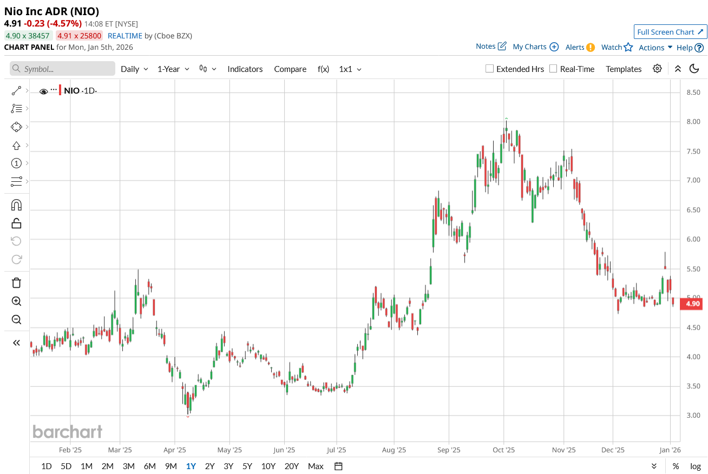Open chart Templates
Viewport: 708px width, 474px height.
624,69
